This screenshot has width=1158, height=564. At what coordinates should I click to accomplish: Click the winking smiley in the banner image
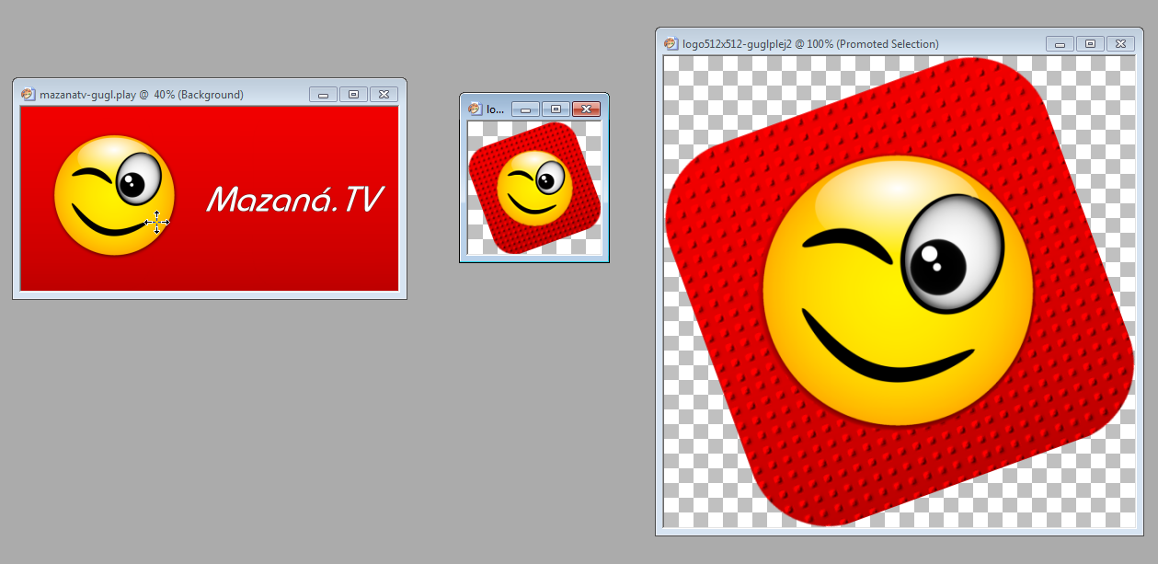tap(114, 195)
